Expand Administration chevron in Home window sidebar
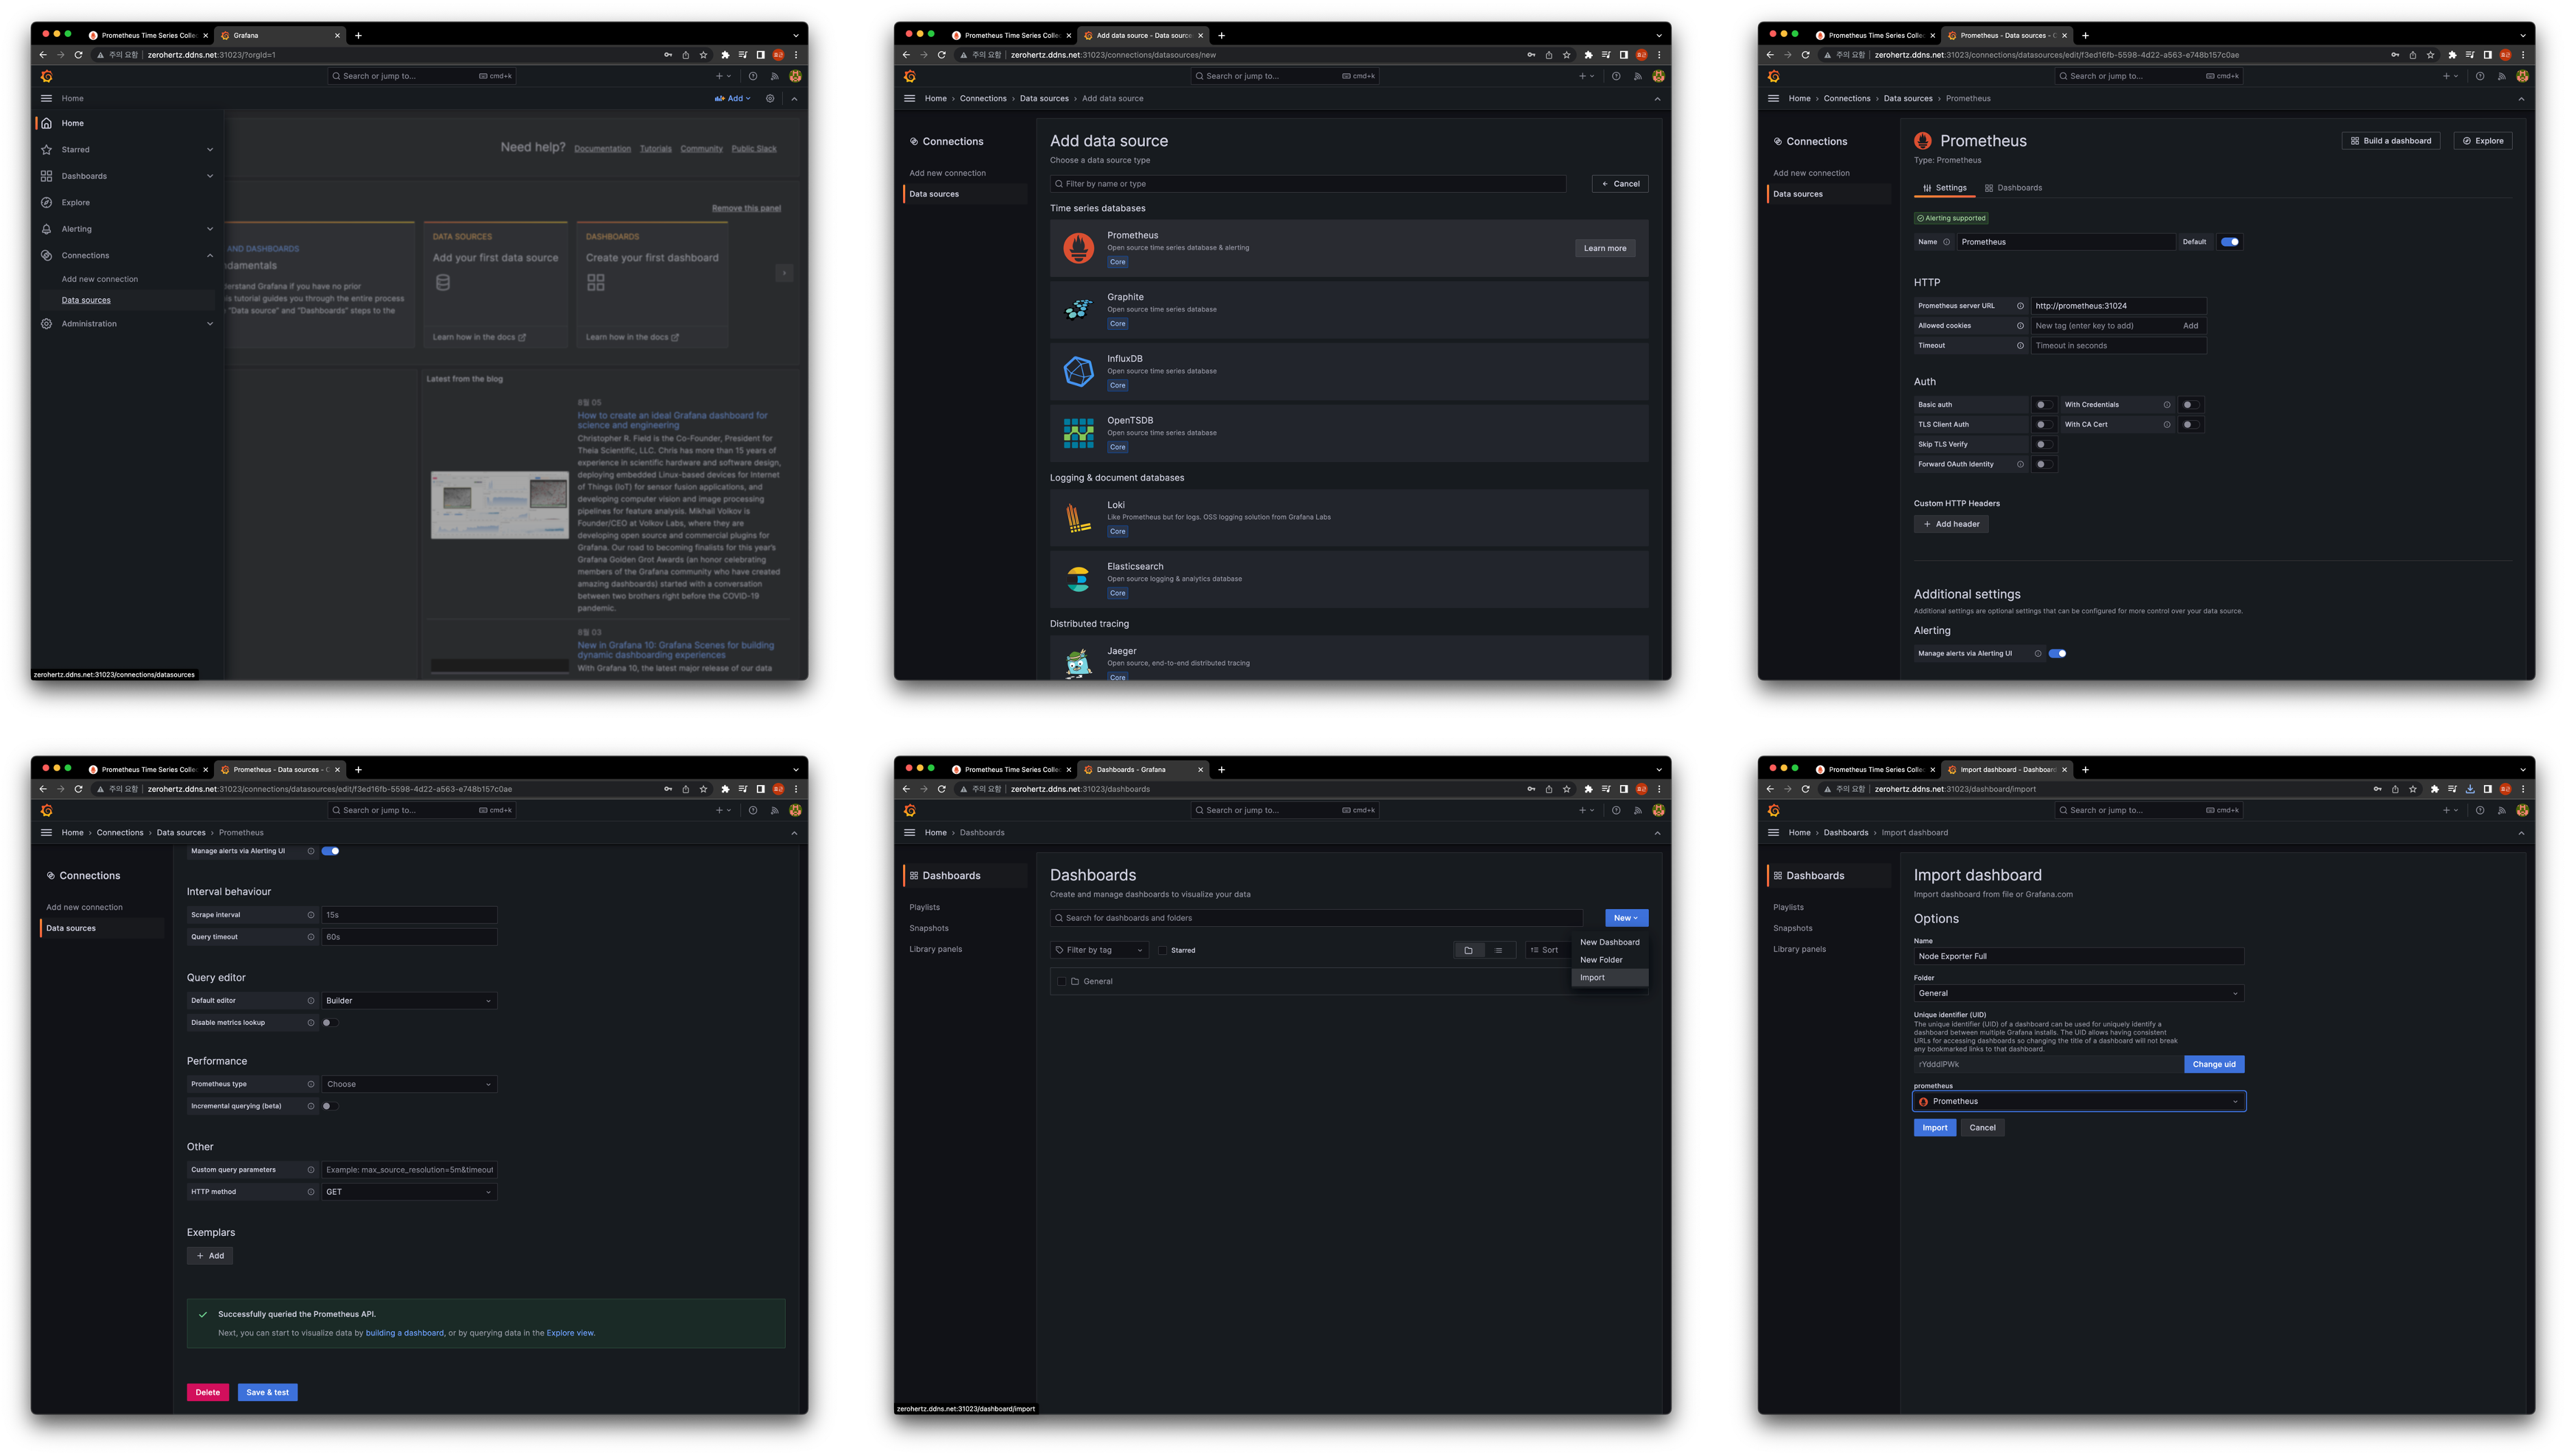 [210, 324]
